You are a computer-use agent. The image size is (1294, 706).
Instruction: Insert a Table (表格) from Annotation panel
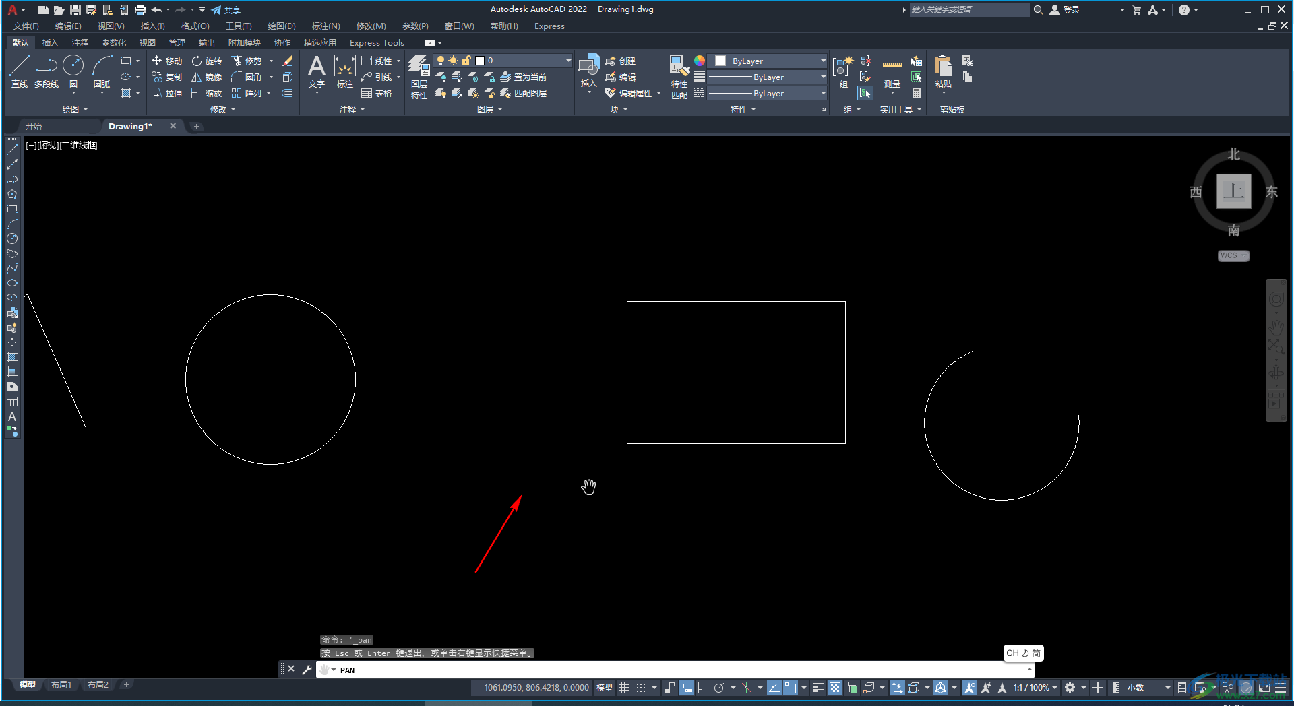coord(377,93)
